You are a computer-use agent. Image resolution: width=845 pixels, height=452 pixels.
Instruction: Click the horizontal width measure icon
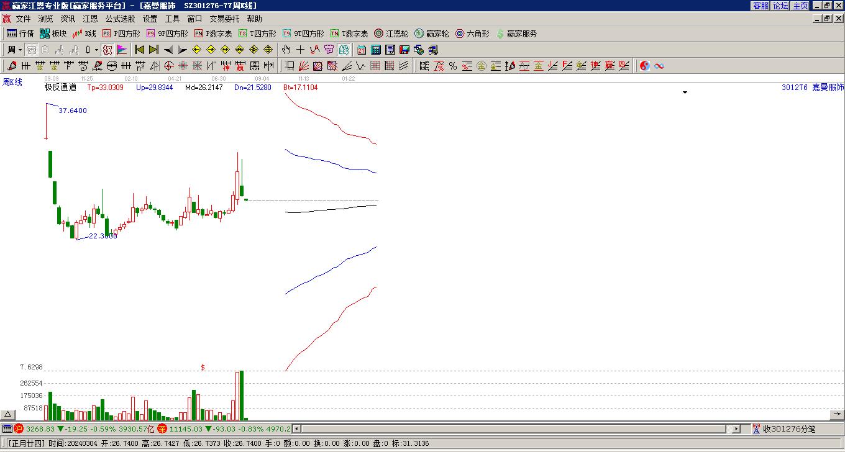pos(269,66)
